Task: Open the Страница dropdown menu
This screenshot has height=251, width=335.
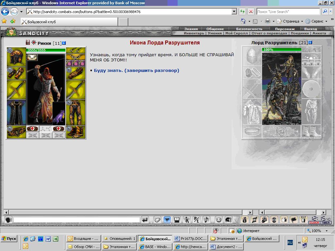Action: click(x=290, y=21)
